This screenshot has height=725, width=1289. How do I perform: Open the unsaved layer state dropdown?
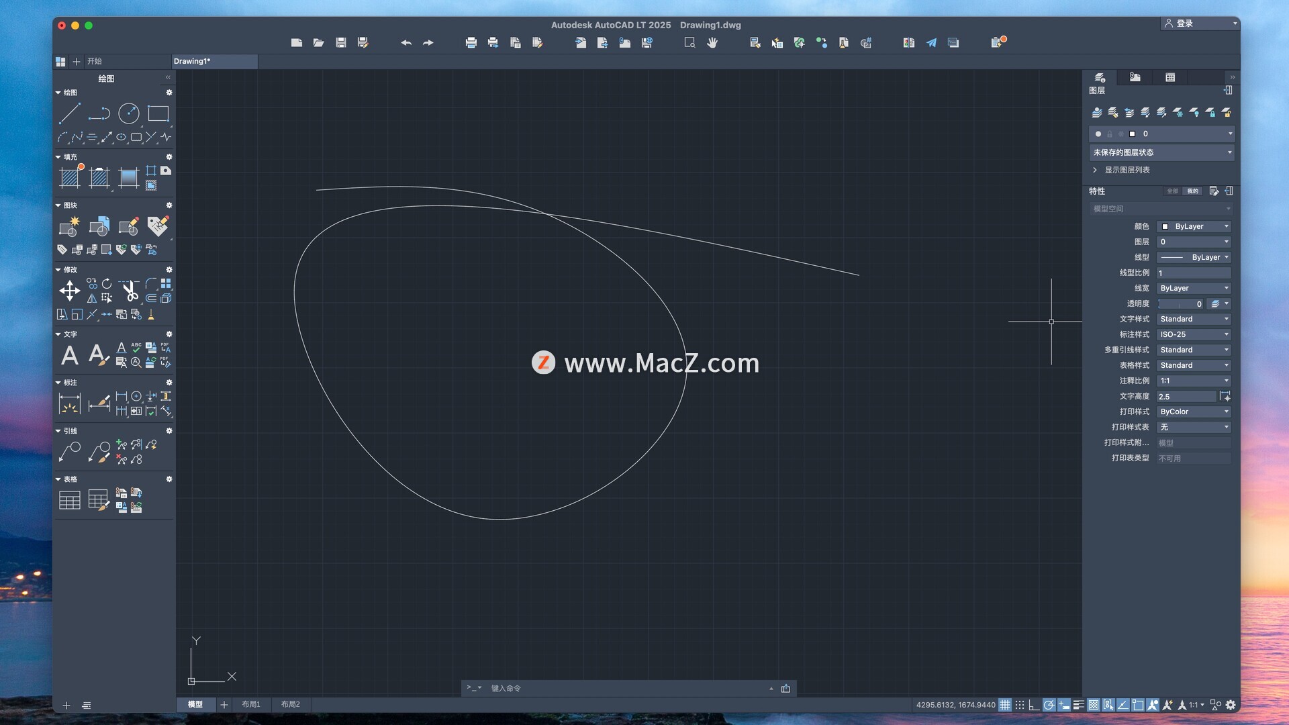tap(1161, 152)
